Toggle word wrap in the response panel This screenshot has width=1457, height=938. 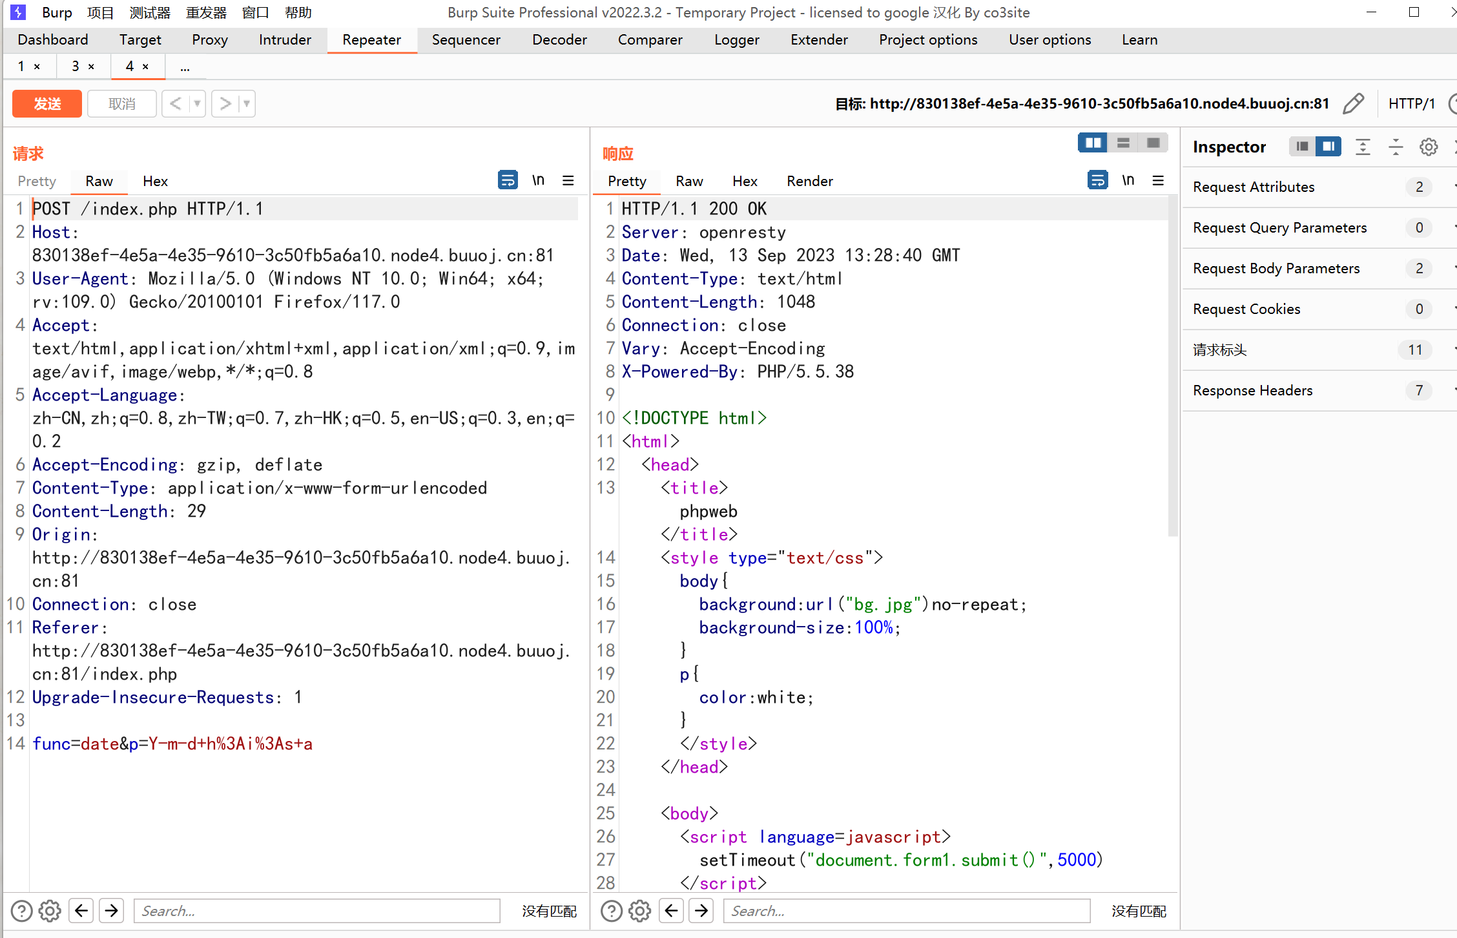click(1098, 180)
